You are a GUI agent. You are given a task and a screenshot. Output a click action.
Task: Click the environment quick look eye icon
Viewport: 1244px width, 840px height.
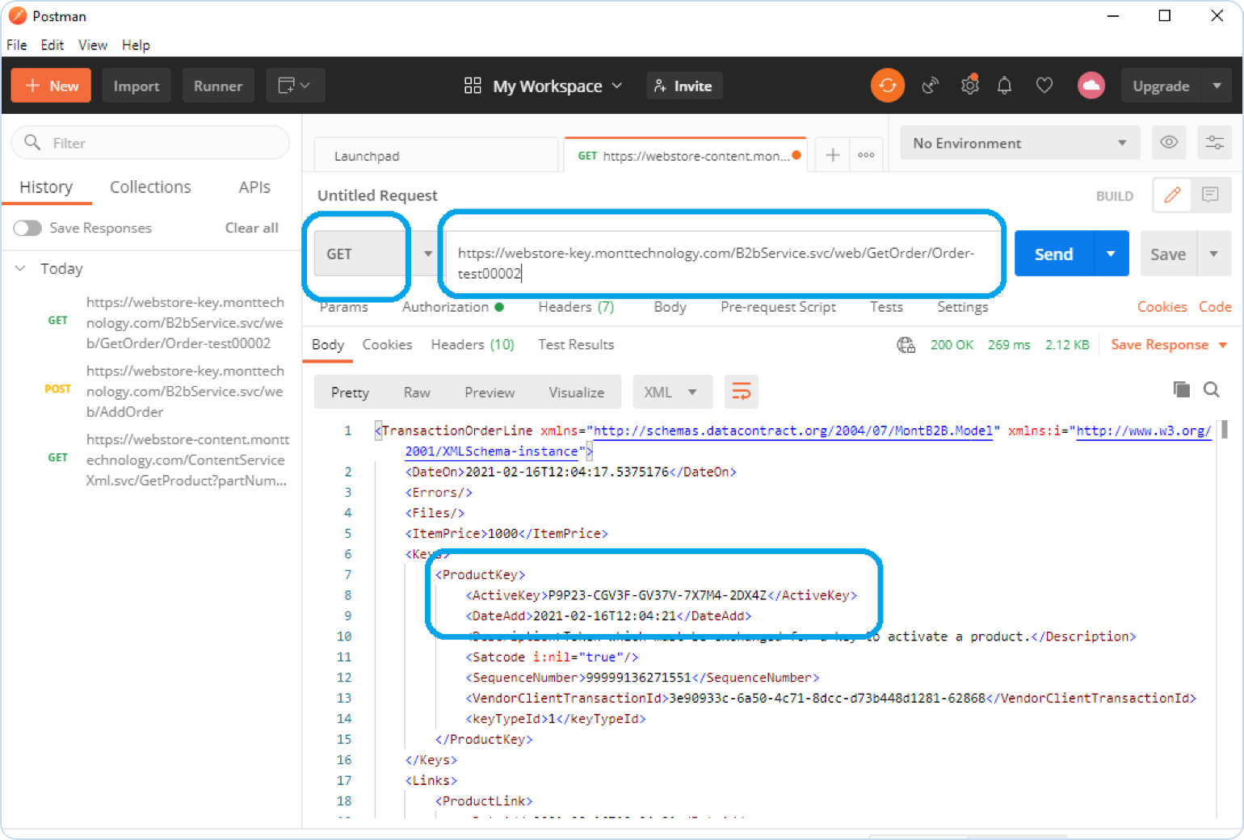tap(1168, 143)
